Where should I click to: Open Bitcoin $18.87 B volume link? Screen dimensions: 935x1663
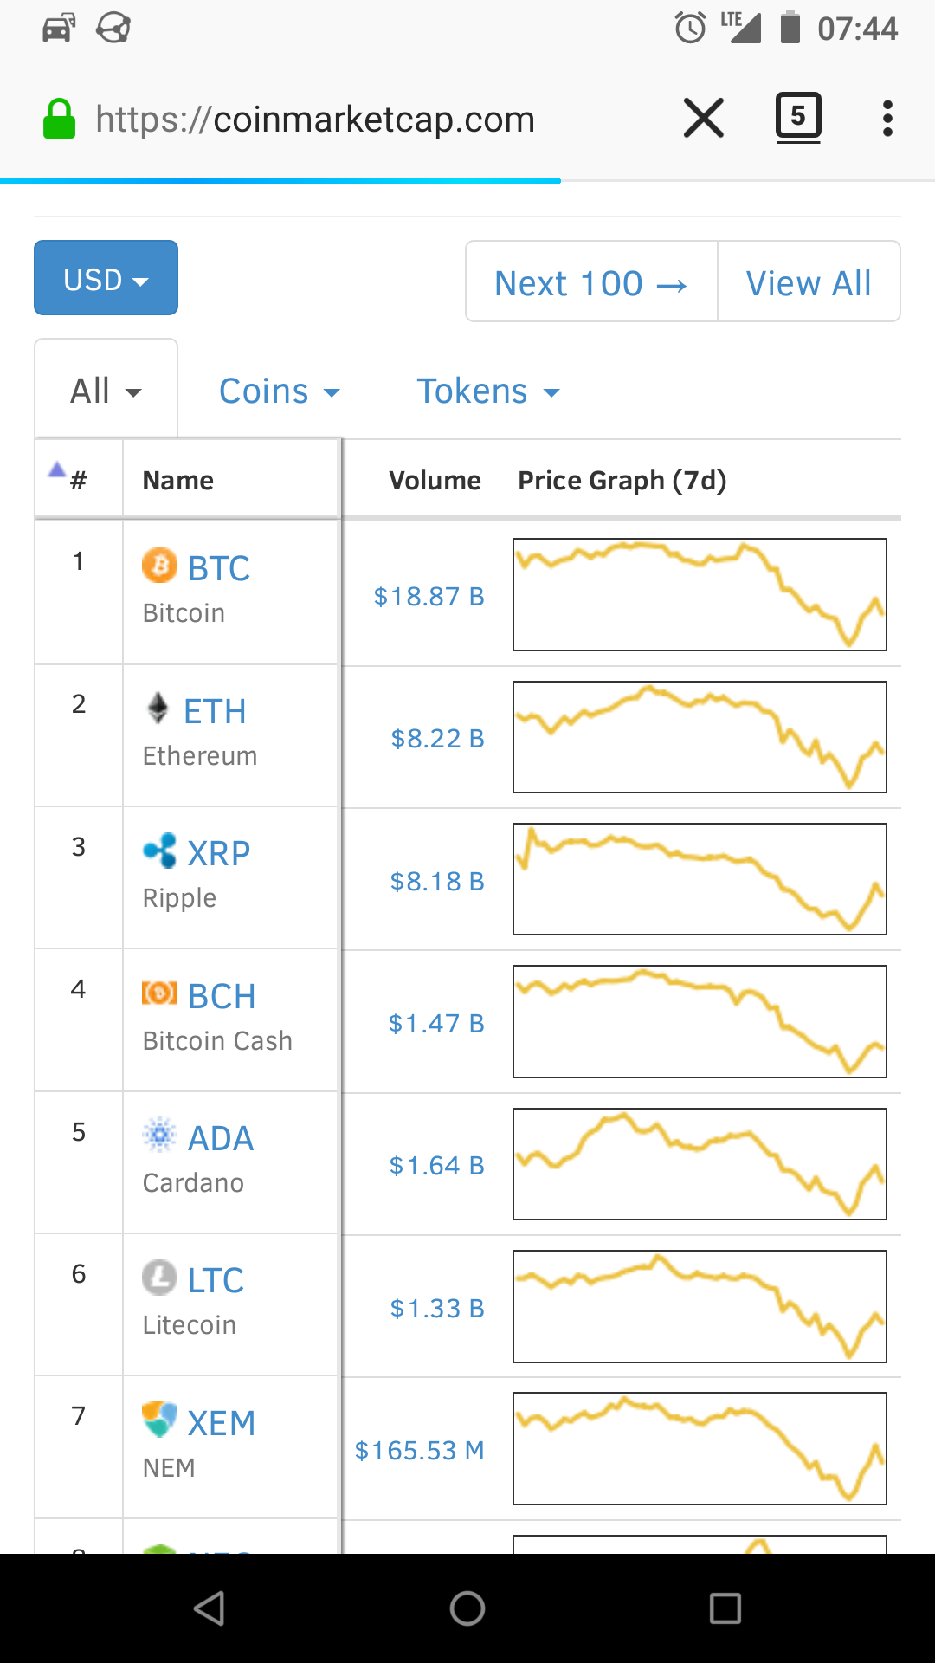coord(429,596)
